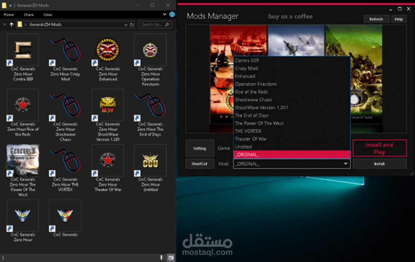415x262 pixels.
Task: Open the quick access toolbar dropdown in title bar
Action: tap(10, 5)
